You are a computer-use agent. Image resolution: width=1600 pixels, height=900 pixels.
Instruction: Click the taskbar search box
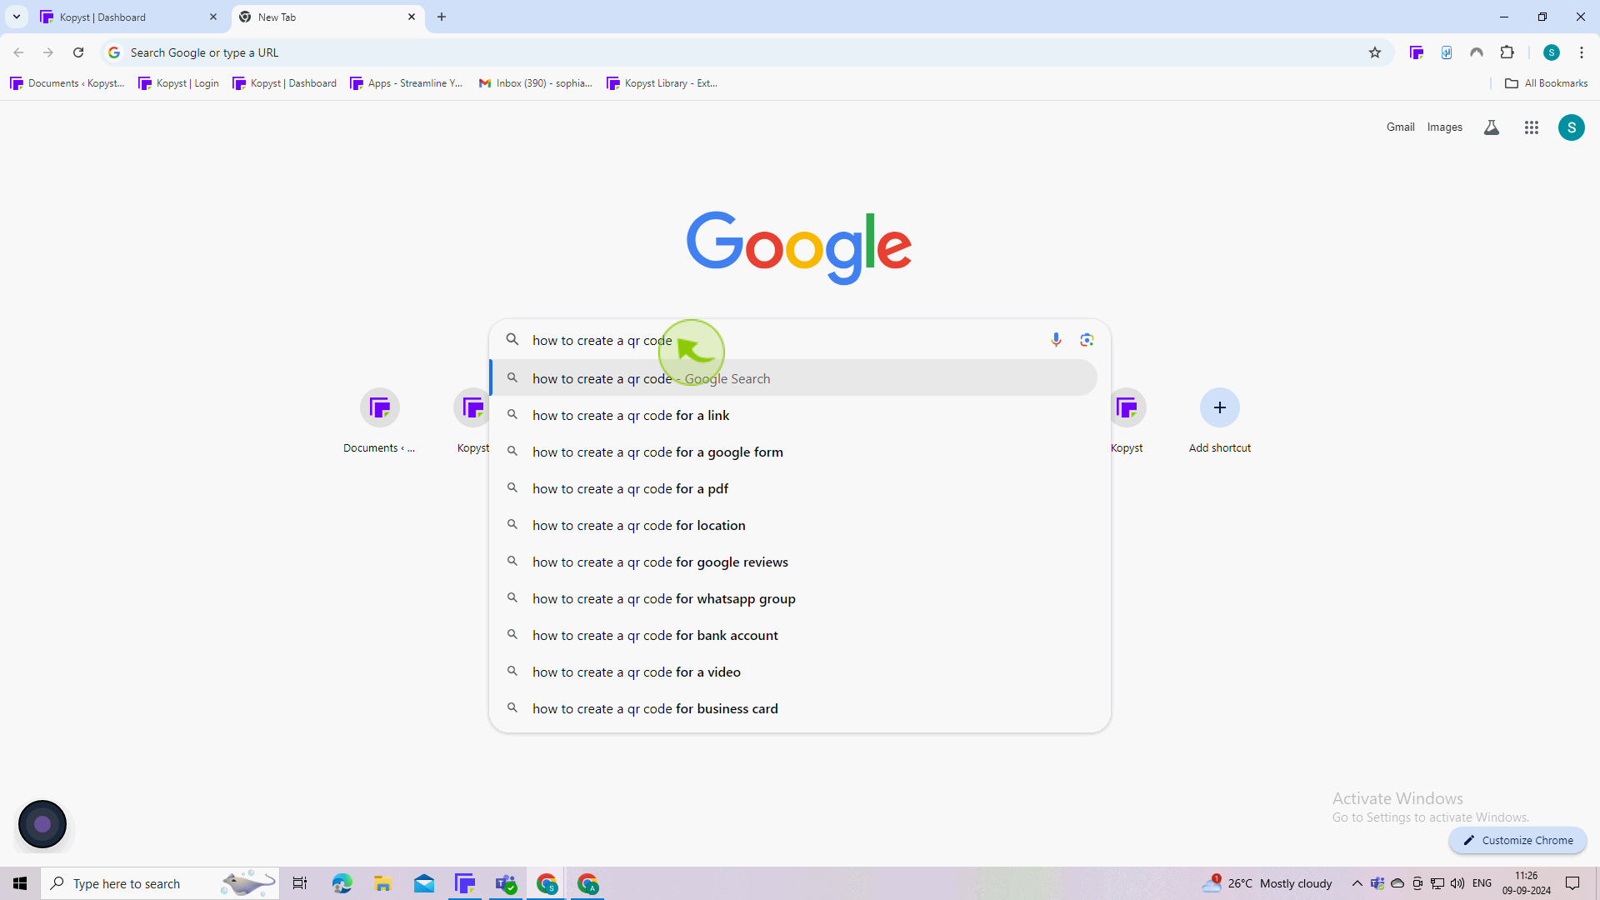(160, 883)
